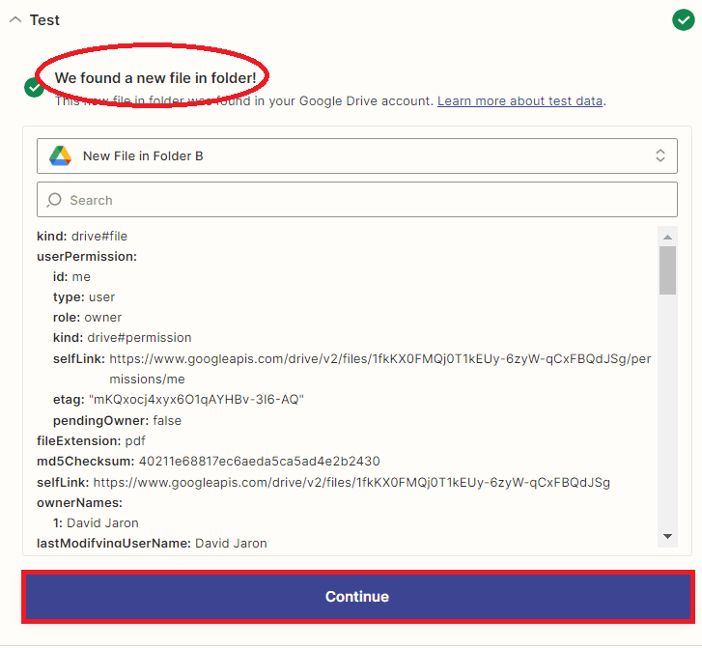This screenshot has height=648, width=702.
Task: Click the Test section header text
Action: [x=44, y=20]
